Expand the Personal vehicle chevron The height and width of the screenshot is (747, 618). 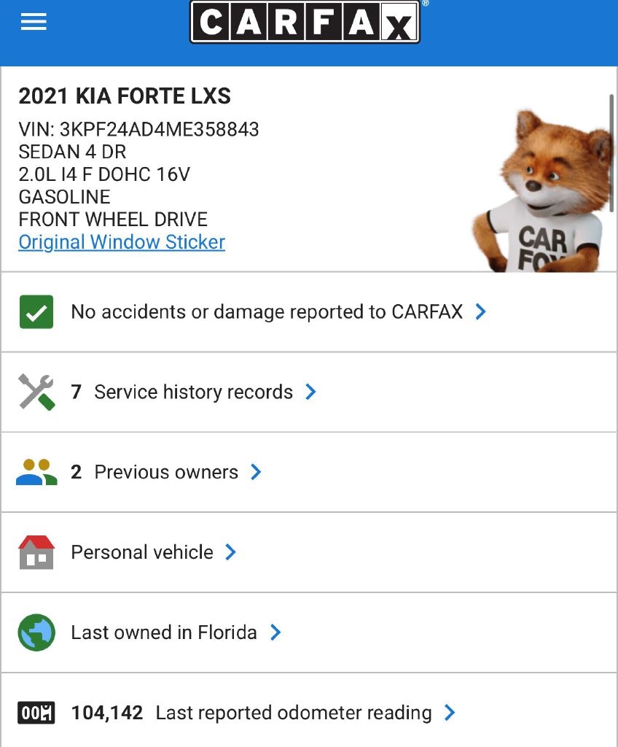pyautogui.click(x=231, y=552)
